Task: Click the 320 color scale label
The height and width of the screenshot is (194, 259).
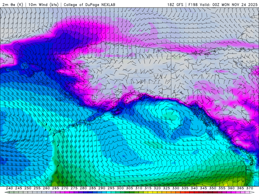Action: pos(157,188)
